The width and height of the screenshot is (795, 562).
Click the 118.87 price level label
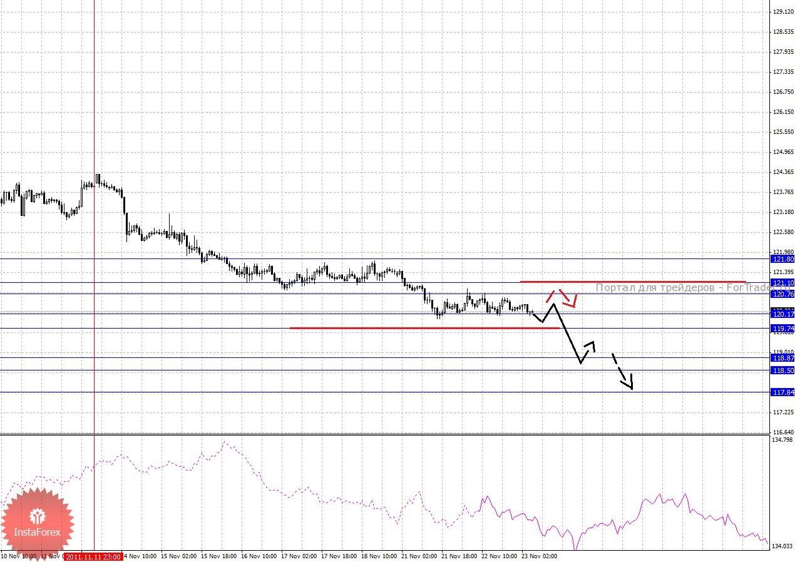(x=783, y=358)
